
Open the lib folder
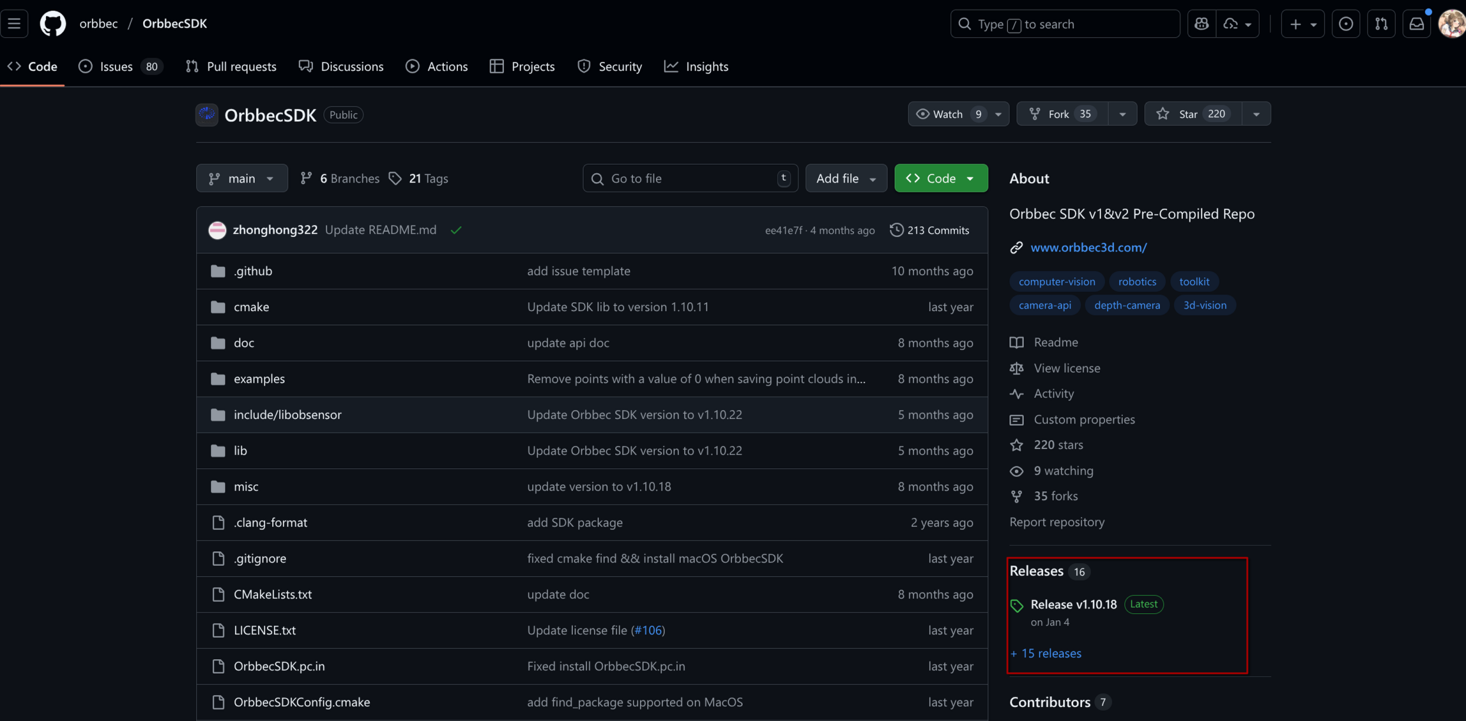[240, 451]
